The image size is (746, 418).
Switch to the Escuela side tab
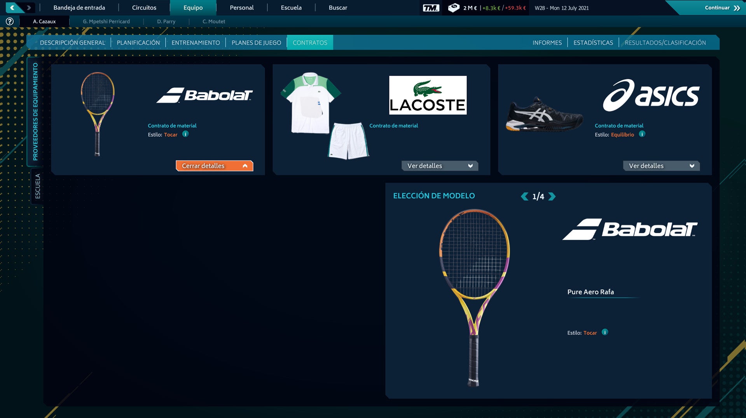37,186
